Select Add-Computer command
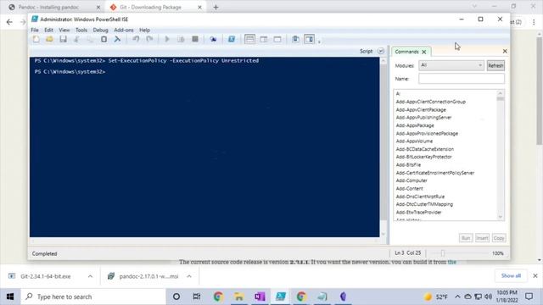 tap(411, 180)
